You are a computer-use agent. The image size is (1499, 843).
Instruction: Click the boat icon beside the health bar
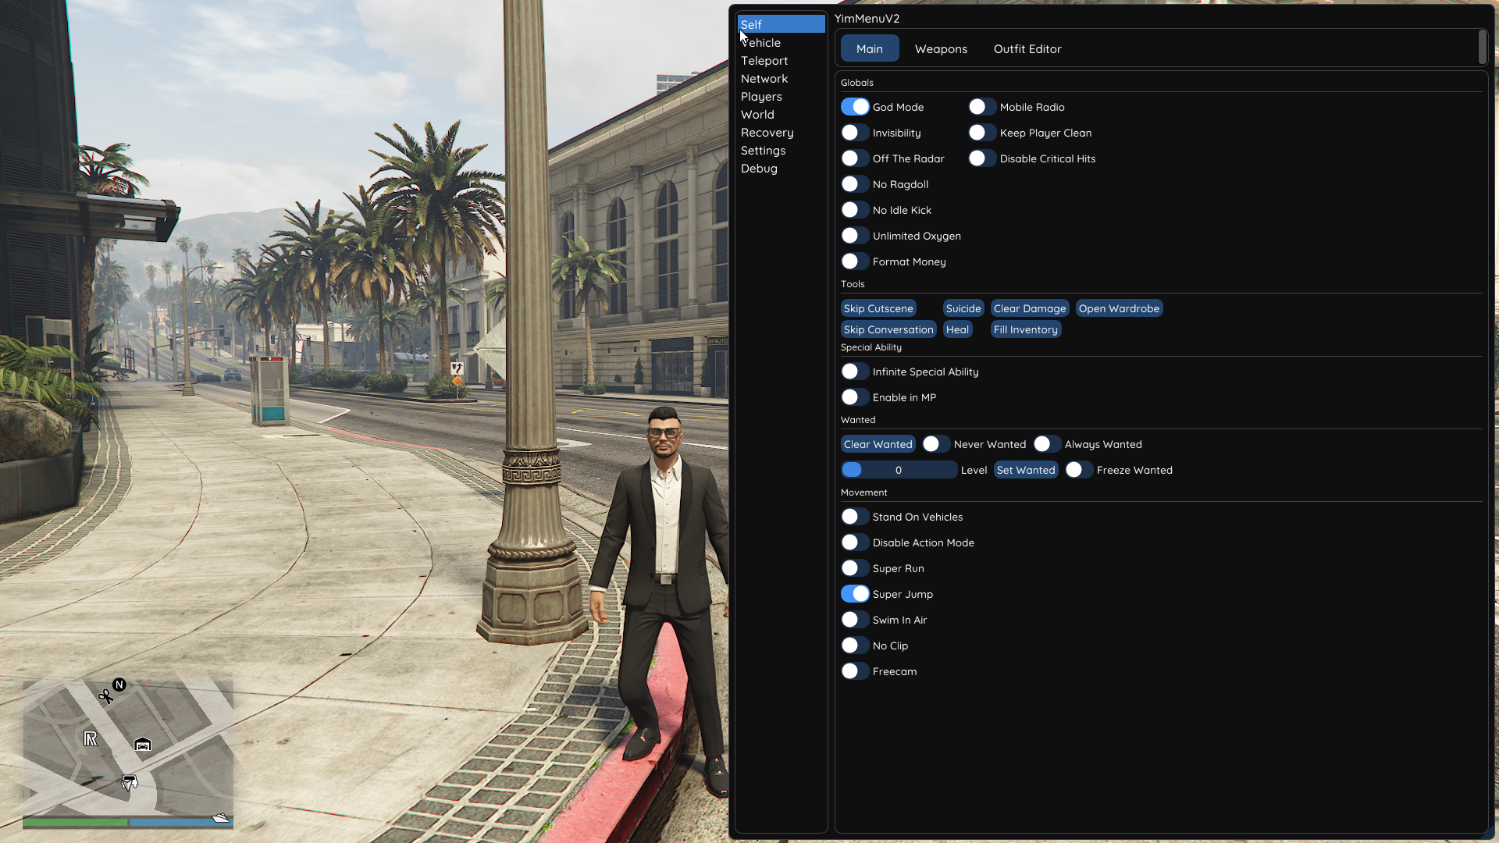pyautogui.click(x=221, y=818)
